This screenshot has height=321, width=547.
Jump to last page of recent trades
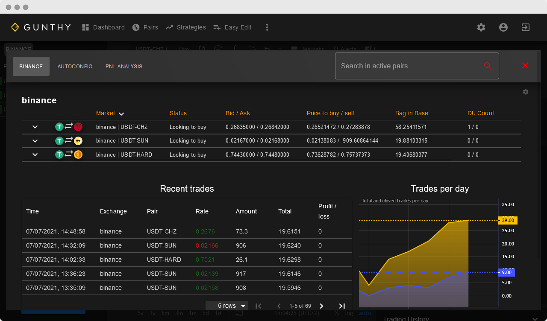tap(342, 306)
